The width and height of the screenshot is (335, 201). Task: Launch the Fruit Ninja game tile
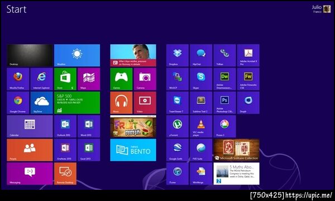pos(133,126)
